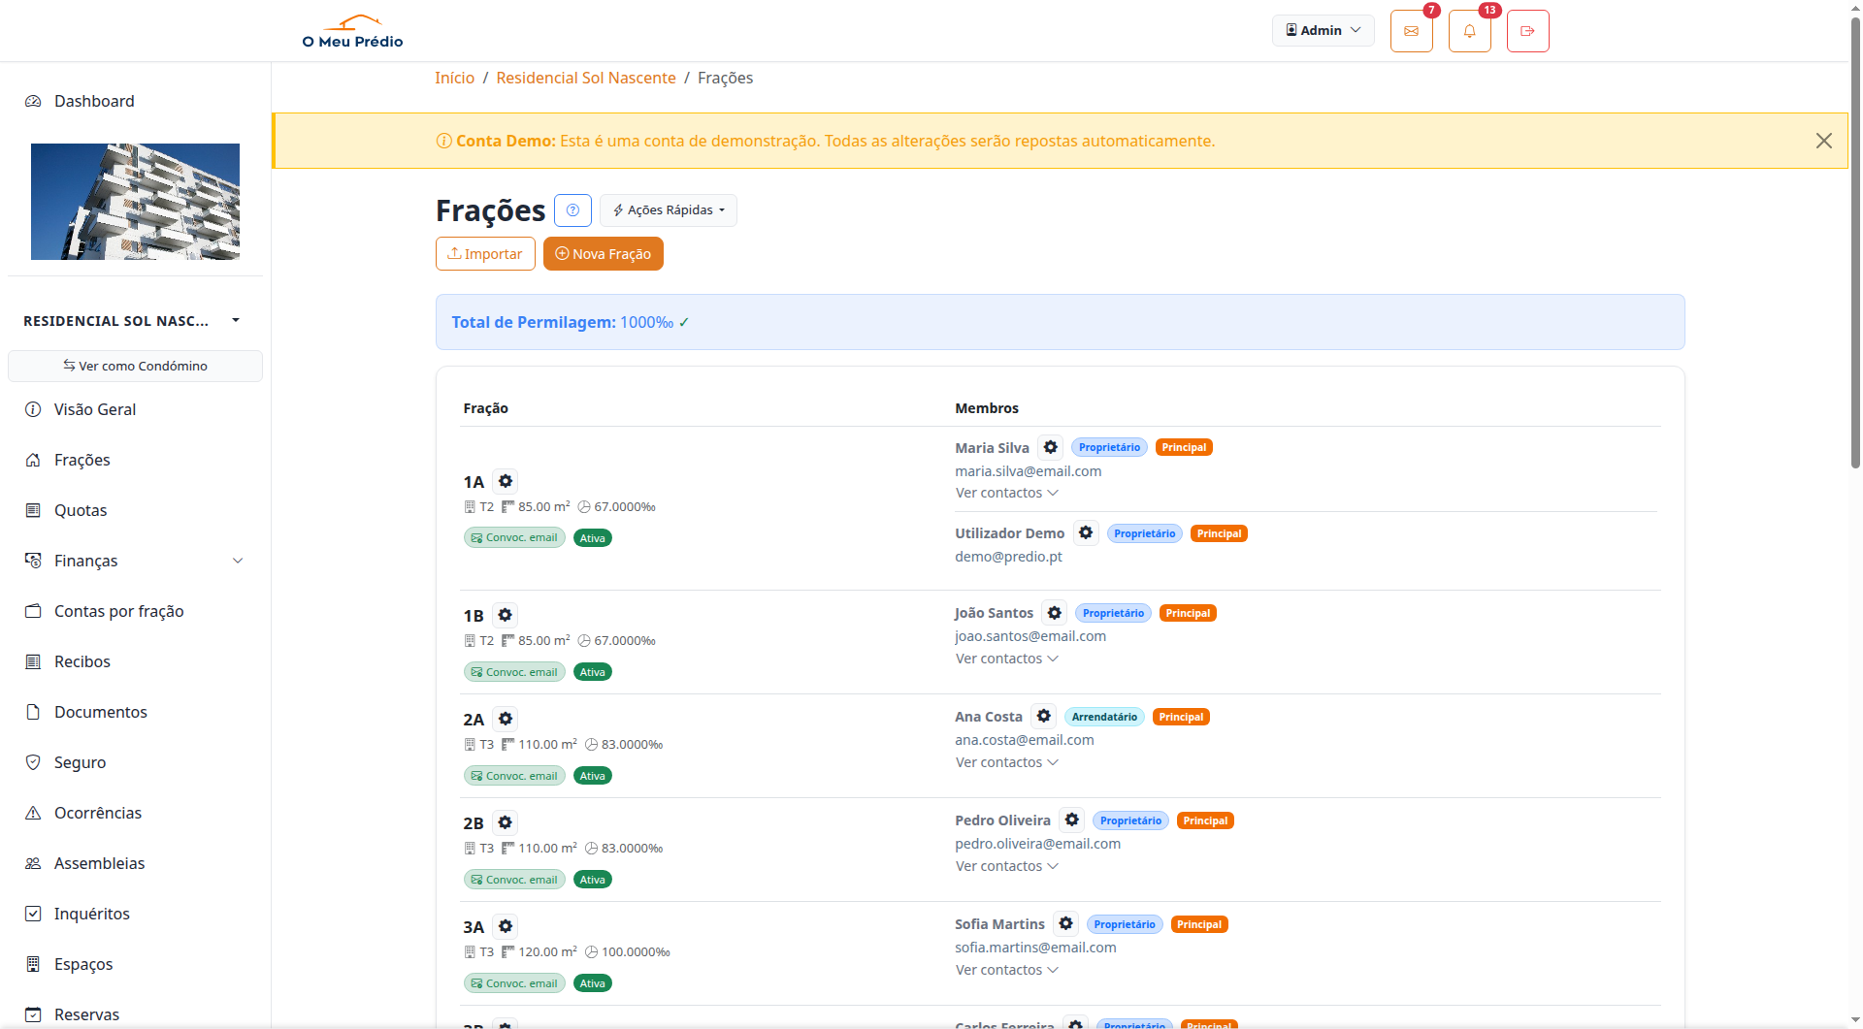This screenshot has height=1029, width=1863.
Task: Open the Admin account dropdown
Action: click(1323, 30)
